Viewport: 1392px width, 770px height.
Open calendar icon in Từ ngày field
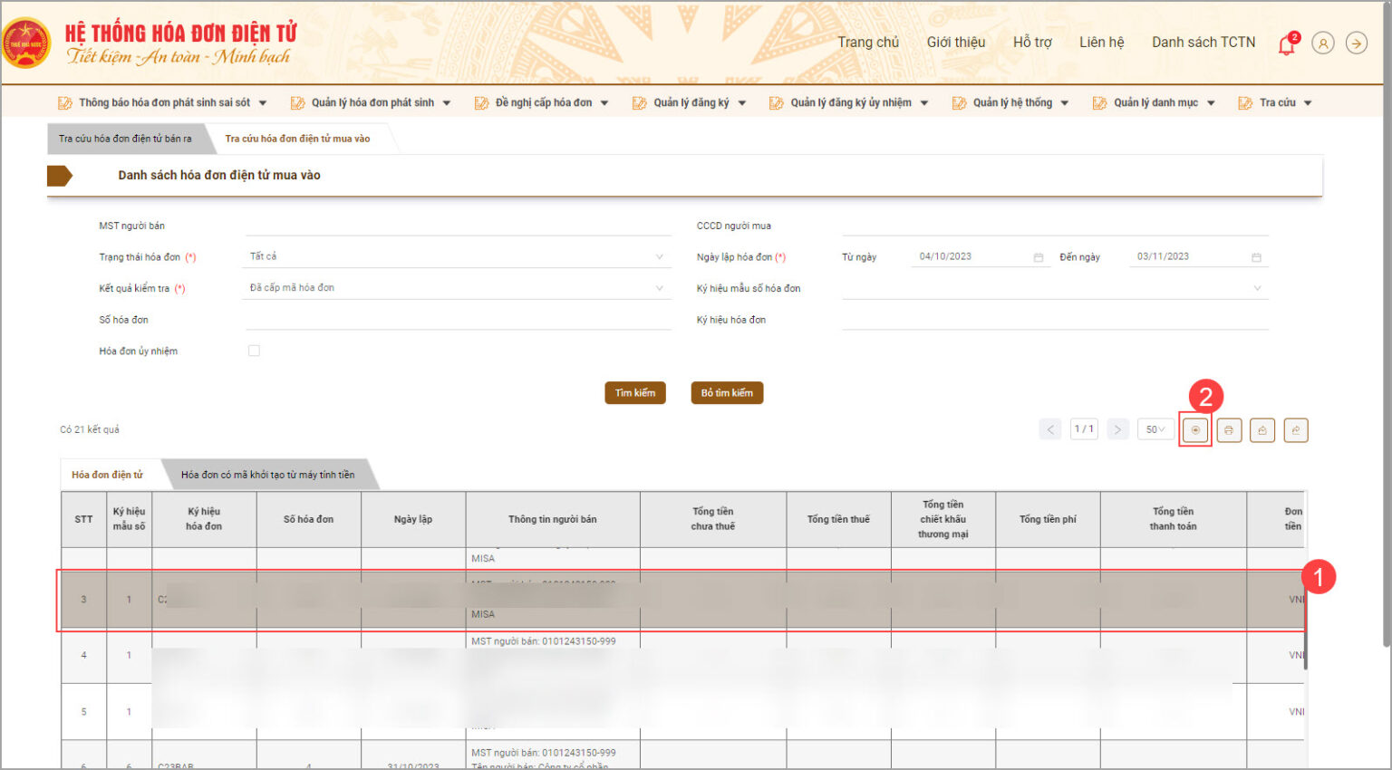(x=1039, y=257)
